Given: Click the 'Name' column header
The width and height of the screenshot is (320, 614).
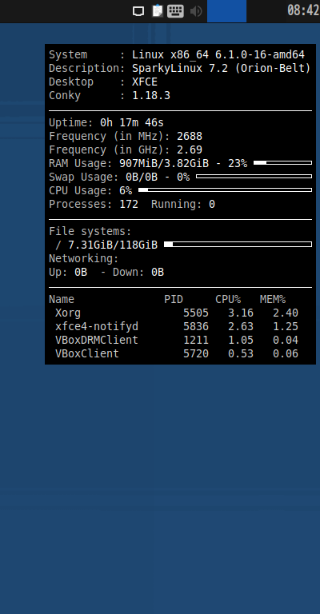Looking at the screenshot, I should pos(62,300).
